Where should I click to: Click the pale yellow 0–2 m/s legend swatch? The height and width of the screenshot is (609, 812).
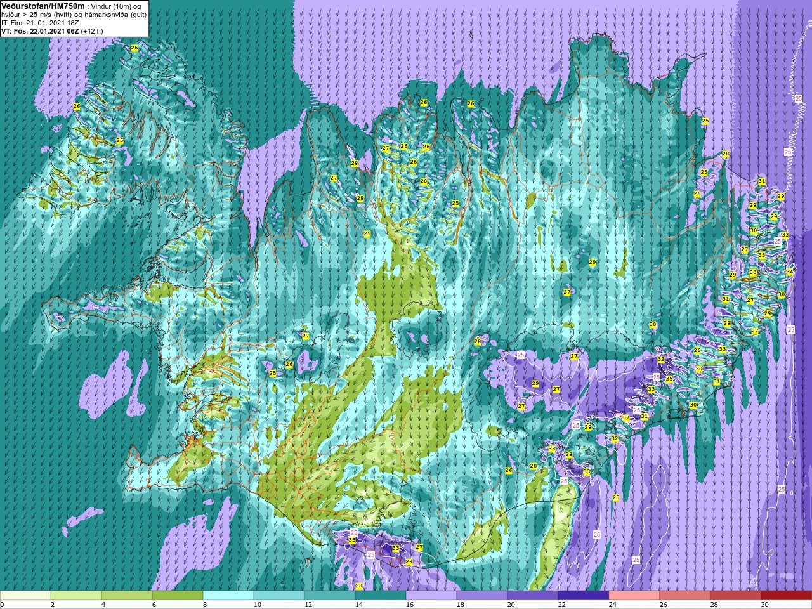click(x=25, y=596)
